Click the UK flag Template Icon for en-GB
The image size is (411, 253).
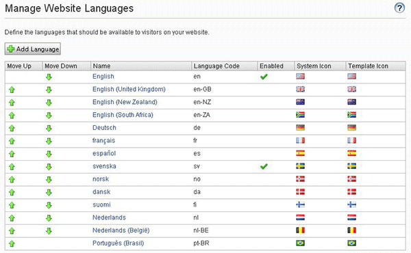tap(352, 89)
